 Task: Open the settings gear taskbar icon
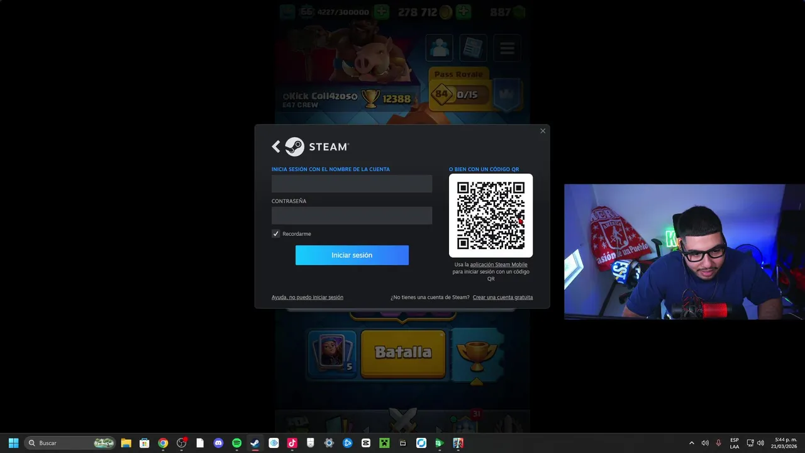329,443
